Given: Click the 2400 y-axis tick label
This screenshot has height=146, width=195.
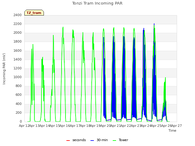Looking at the screenshot, I should pyautogui.click(x=18, y=15).
